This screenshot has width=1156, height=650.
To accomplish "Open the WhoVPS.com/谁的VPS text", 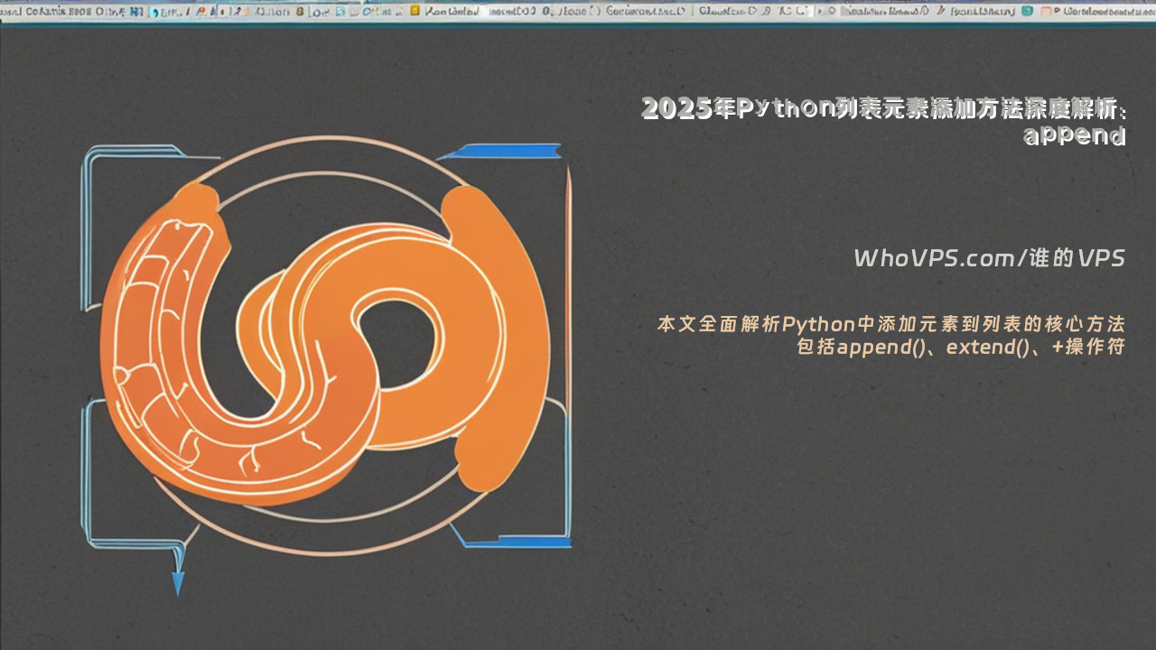I will pos(990,258).
